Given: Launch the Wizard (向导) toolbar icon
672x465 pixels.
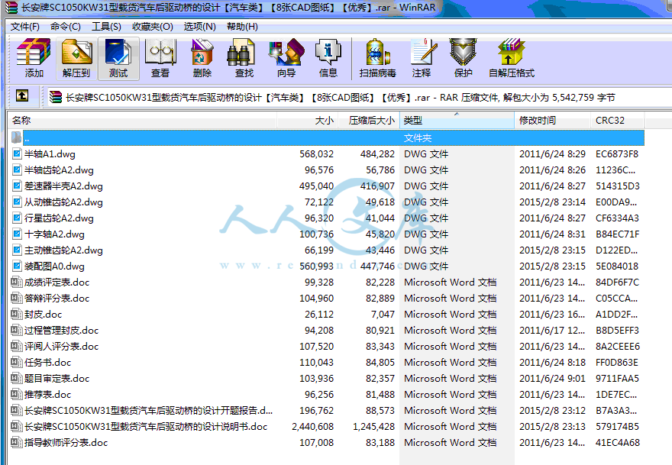Looking at the screenshot, I should (286, 58).
